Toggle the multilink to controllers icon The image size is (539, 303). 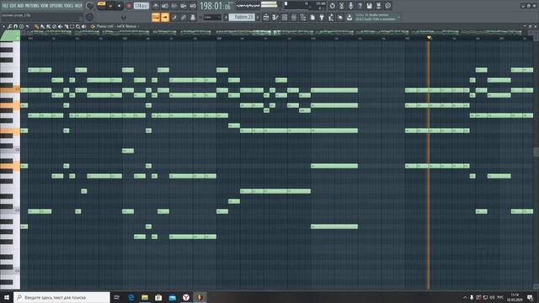point(184,17)
